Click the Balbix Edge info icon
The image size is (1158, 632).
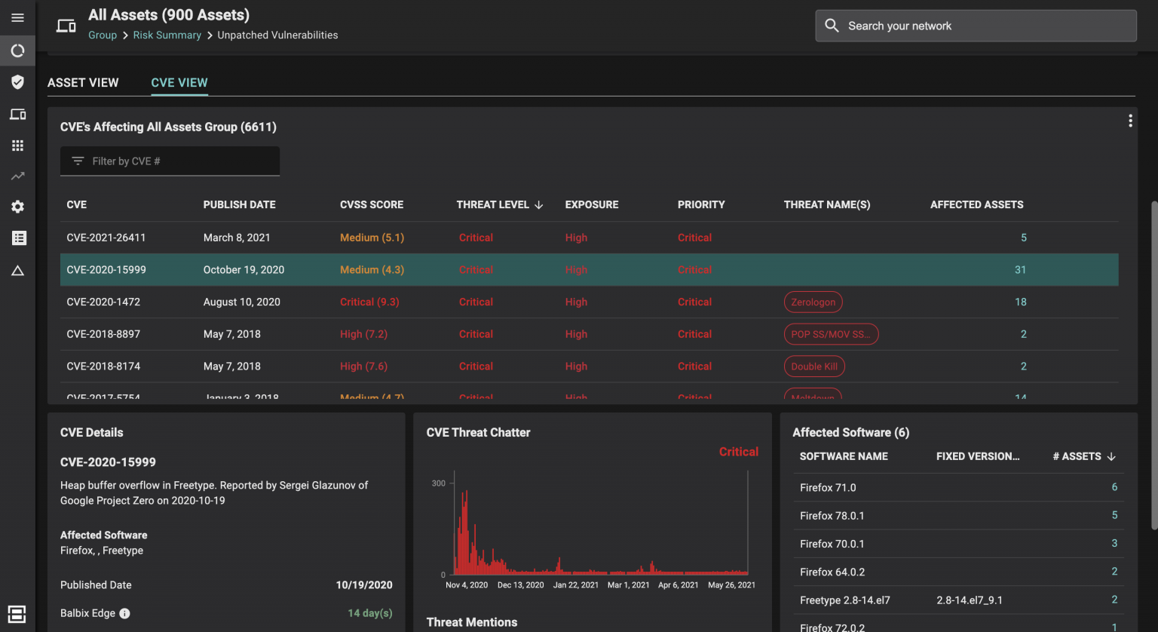click(x=124, y=613)
